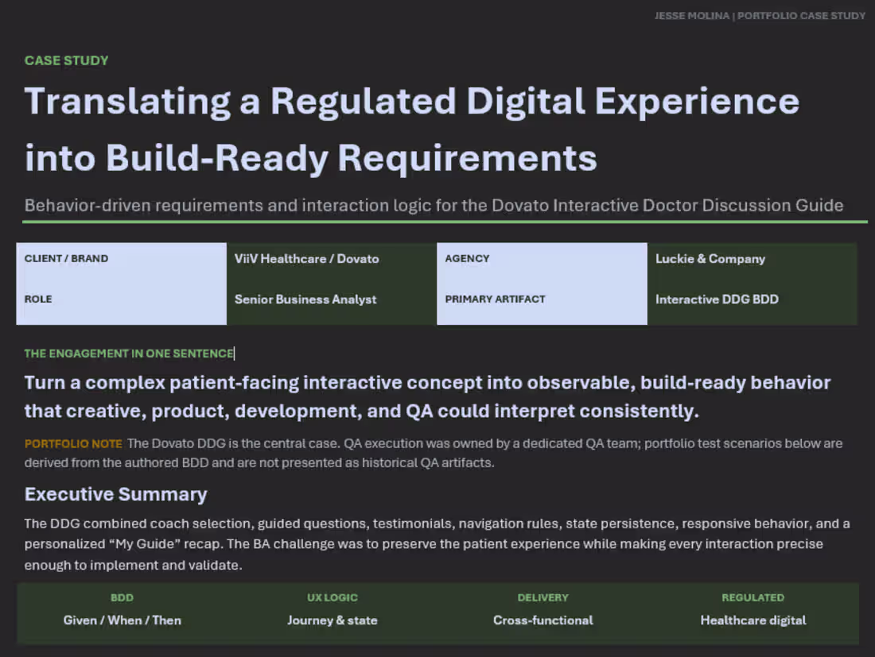Click the 'AGENCY' table label
875x657 pixels.
click(467, 258)
